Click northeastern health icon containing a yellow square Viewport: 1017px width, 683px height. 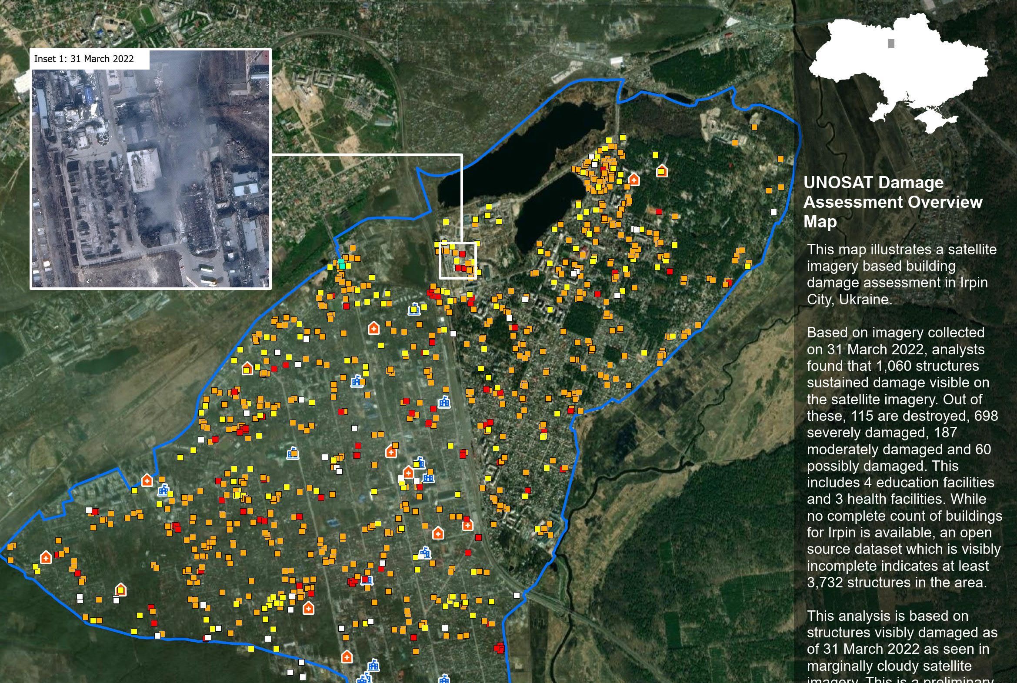(x=662, y=171)
